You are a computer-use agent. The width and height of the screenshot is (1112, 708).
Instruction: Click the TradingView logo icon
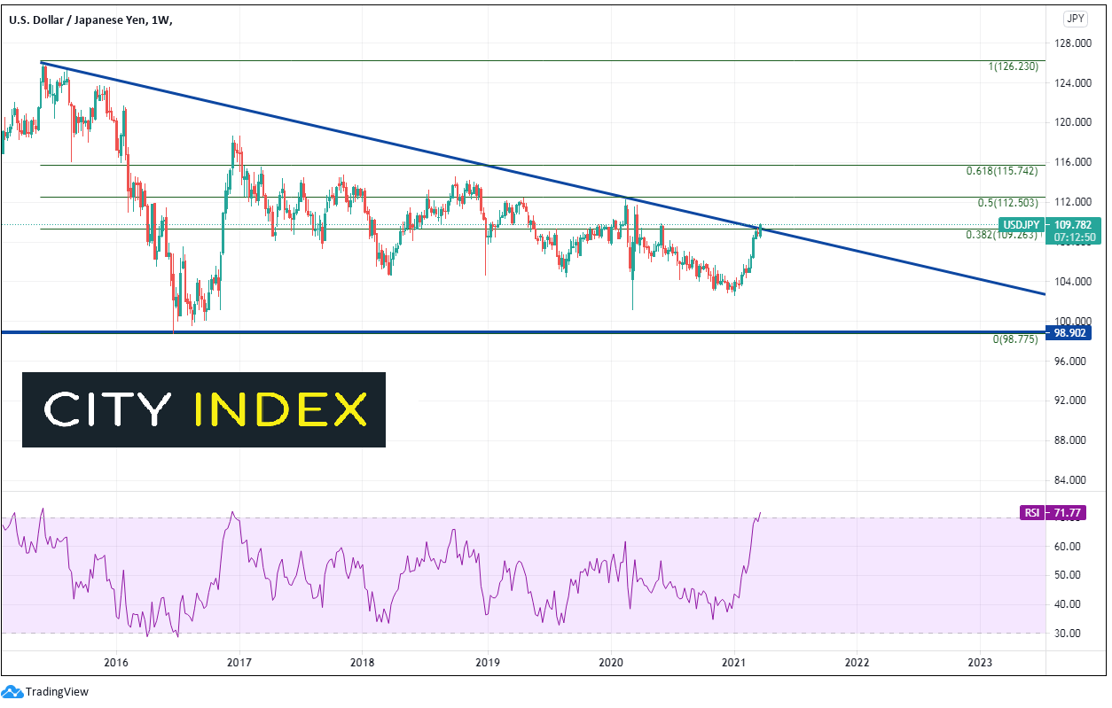(12, 691)
